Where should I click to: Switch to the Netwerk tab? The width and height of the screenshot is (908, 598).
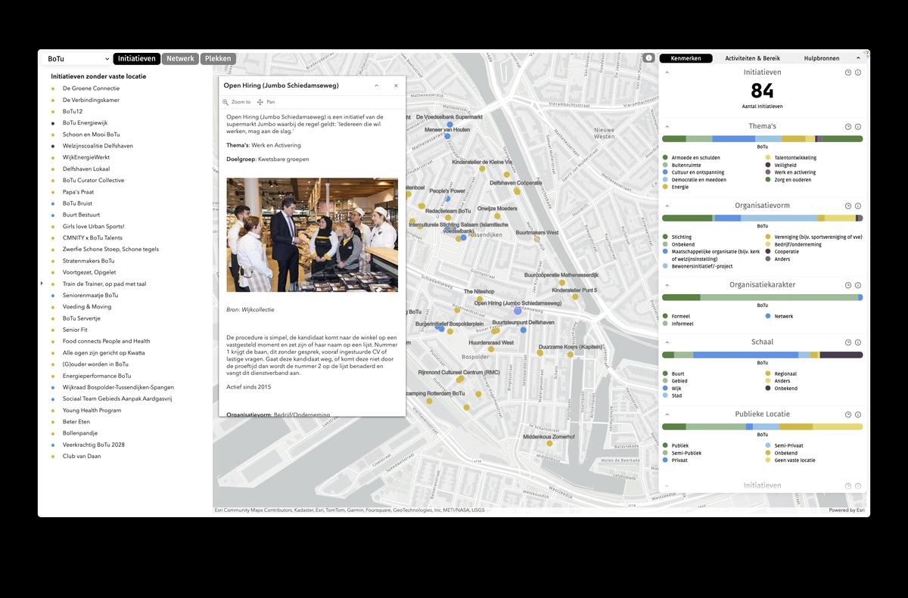pyautogui.click(x=180, y=59)
